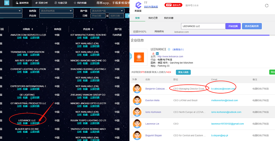Open http://www.ledvance.com homepage link
Viewport: 275px width, 141px height.
pos(170,56)
